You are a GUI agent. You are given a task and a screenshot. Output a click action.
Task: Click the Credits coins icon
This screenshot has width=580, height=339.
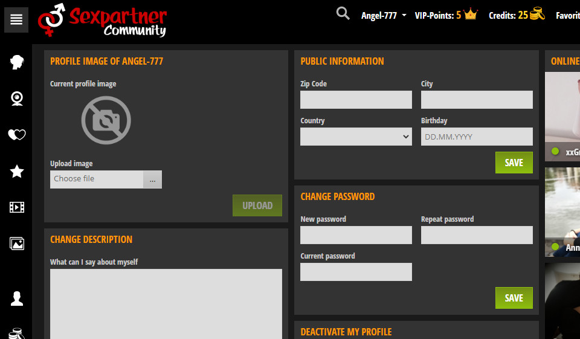point(537,15)
